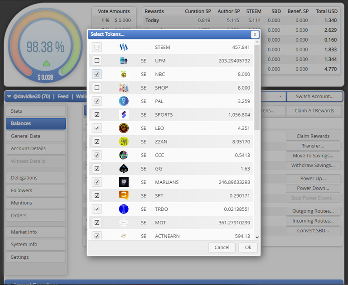Click the Claim Rewards button
348x285 pixels.
pyautogui.click(x=313, y=136)
